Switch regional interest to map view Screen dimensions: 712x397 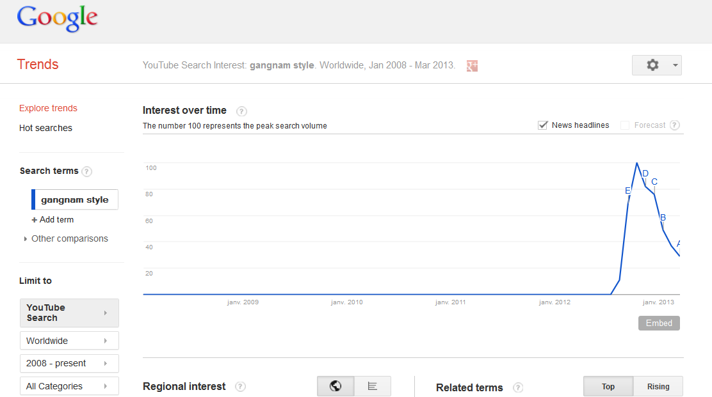pyautogui.click(x=336, y=386)
